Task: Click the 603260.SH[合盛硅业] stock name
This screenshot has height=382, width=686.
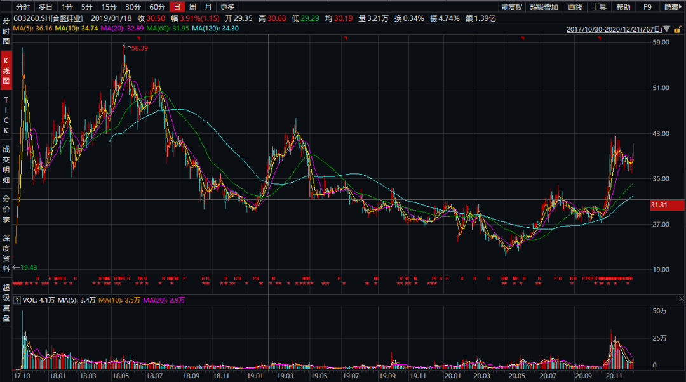Action: click(48, 18)
